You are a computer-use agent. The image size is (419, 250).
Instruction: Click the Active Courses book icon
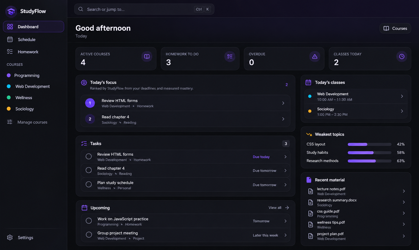pos(147,57)
